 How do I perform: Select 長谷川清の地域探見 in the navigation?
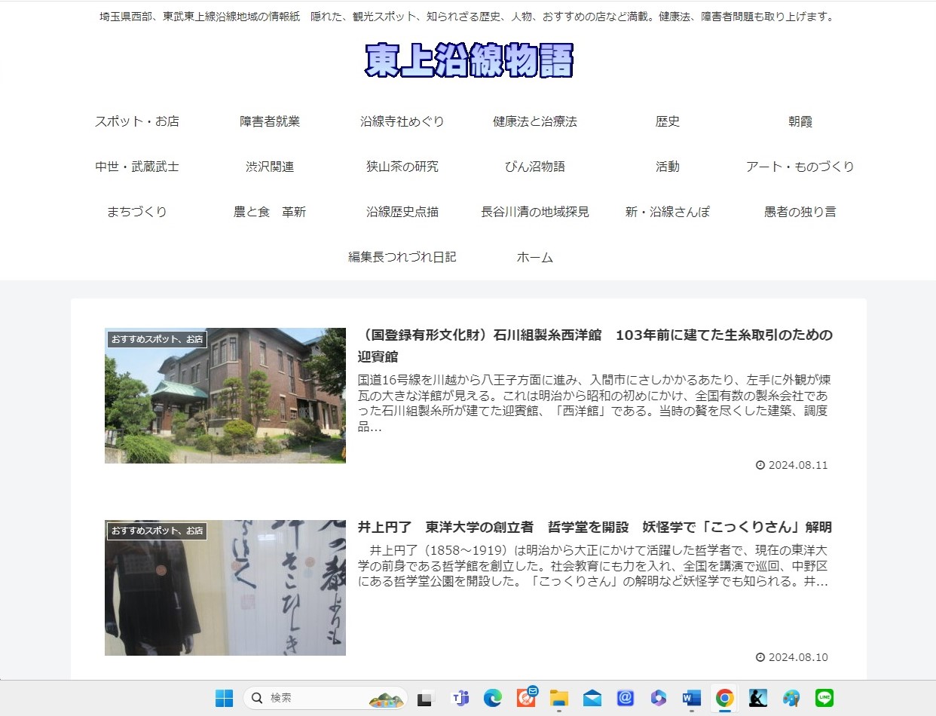(x=535, y=212)
